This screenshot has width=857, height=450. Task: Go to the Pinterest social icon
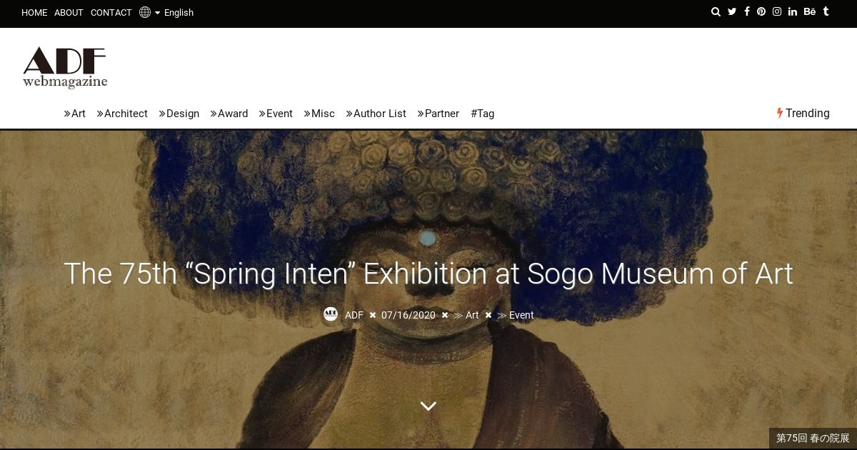point(761,12)
